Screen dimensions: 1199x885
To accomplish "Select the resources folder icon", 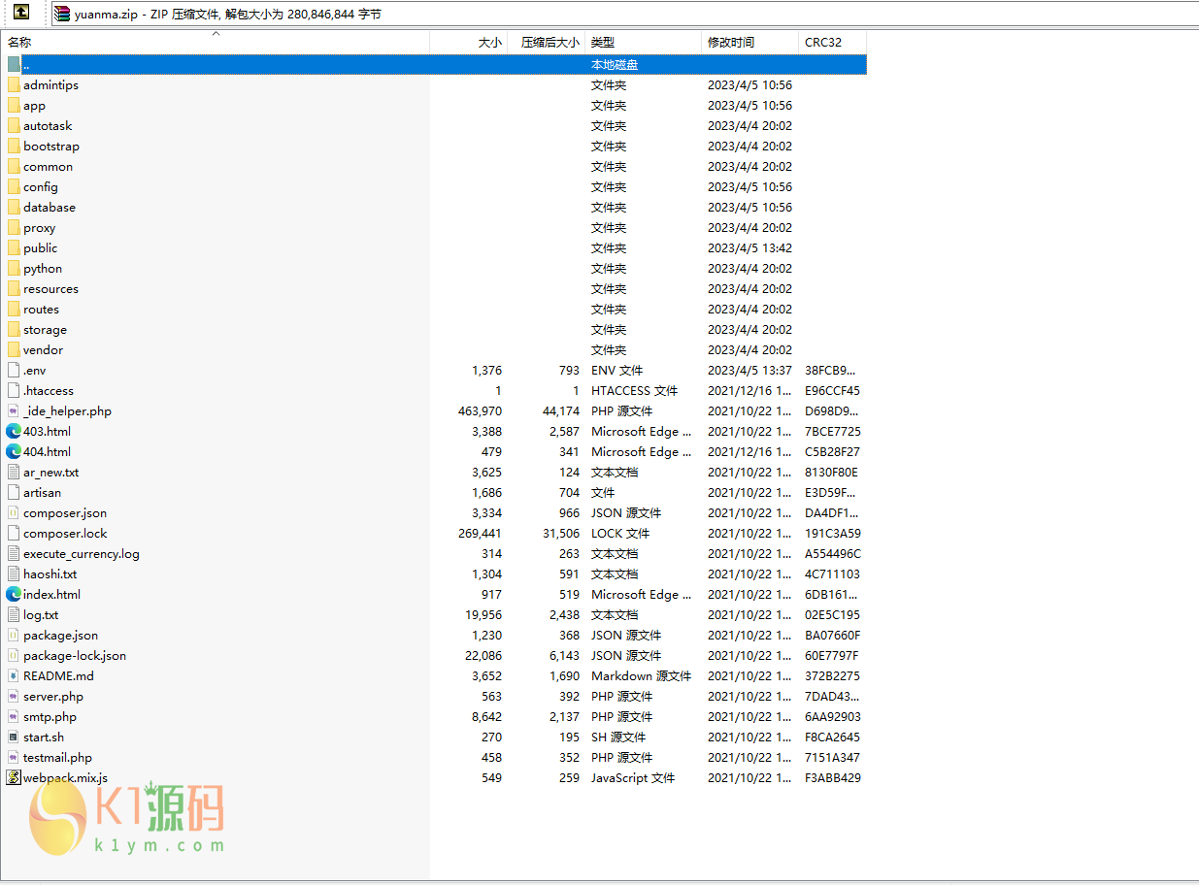I will point(14,288).
